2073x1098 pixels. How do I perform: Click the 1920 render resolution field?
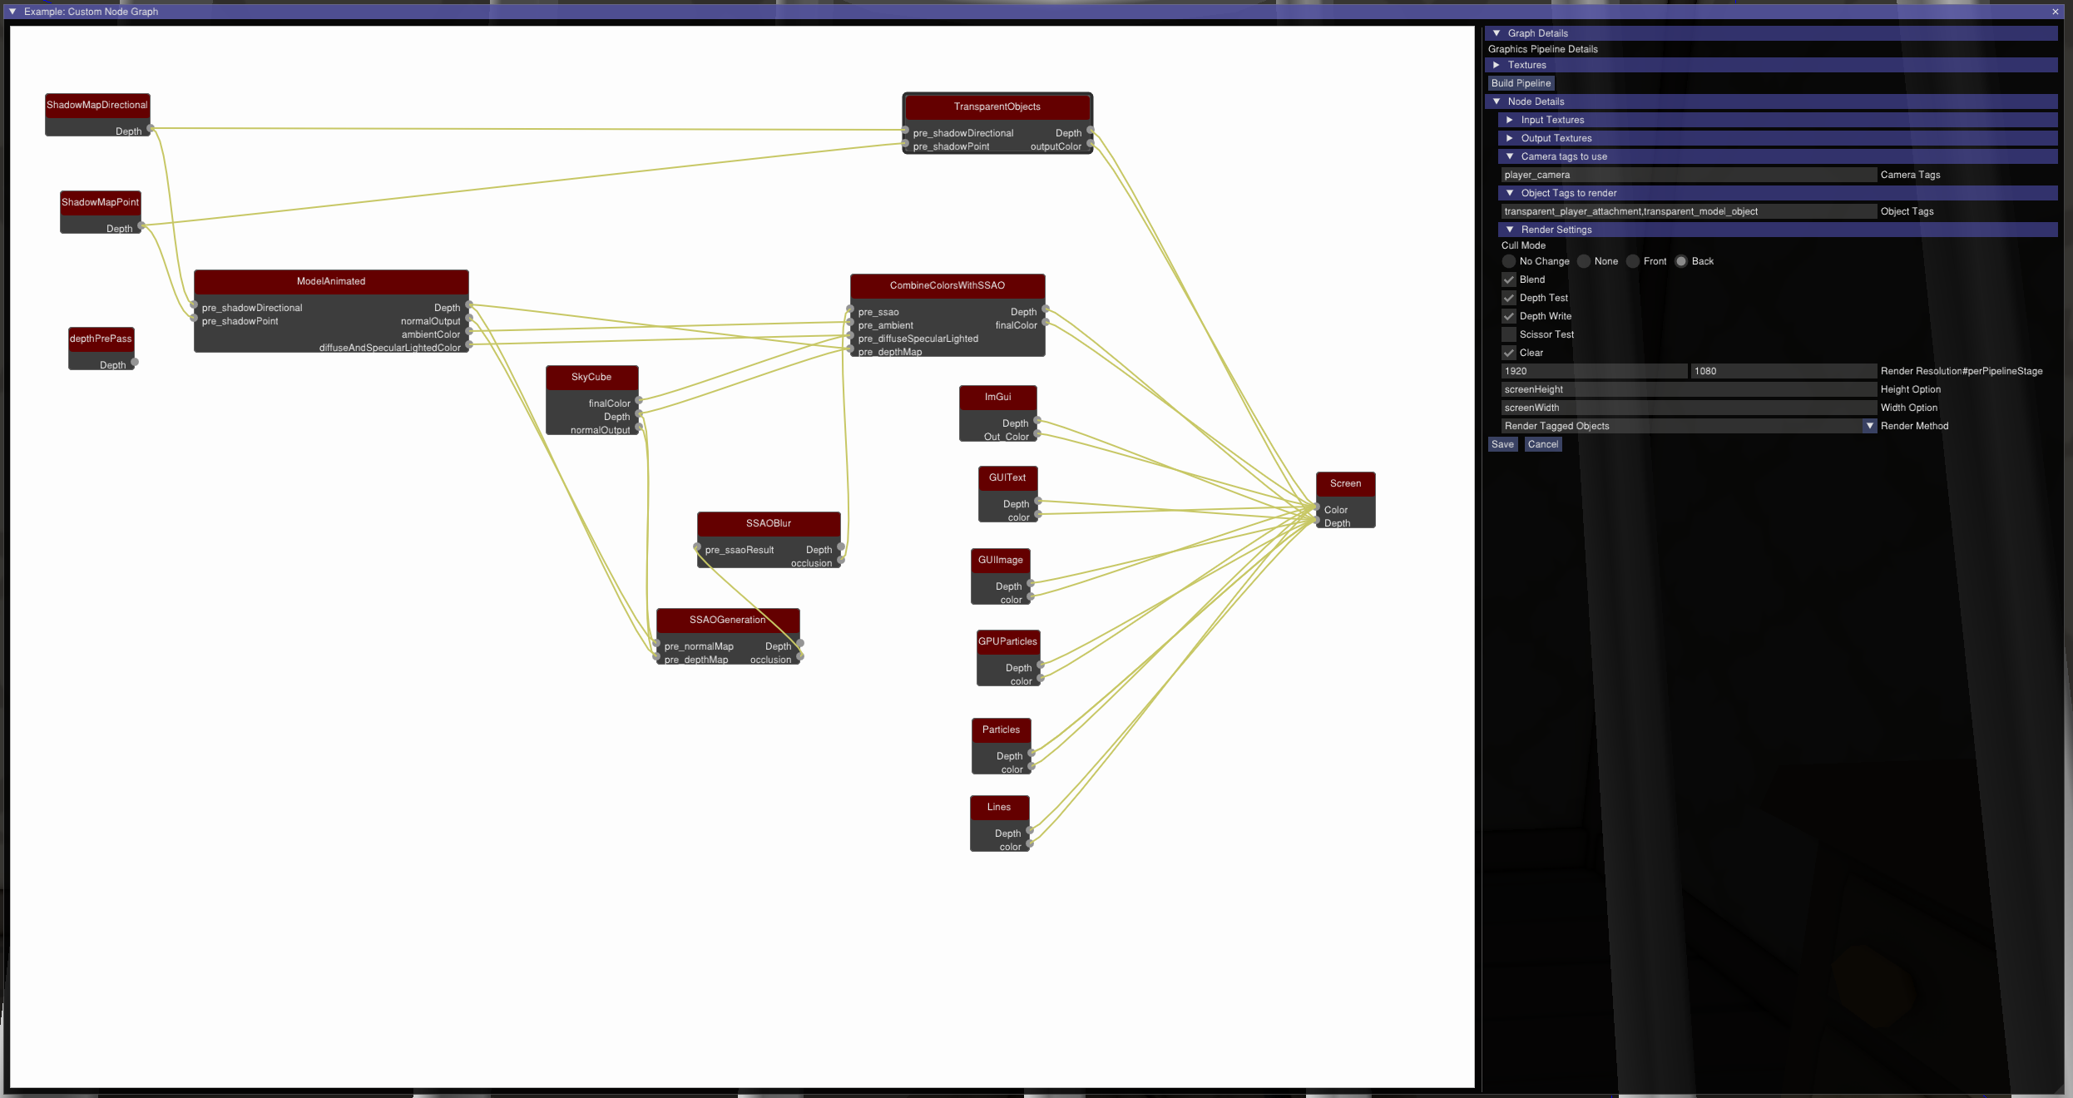(1593, 371)
